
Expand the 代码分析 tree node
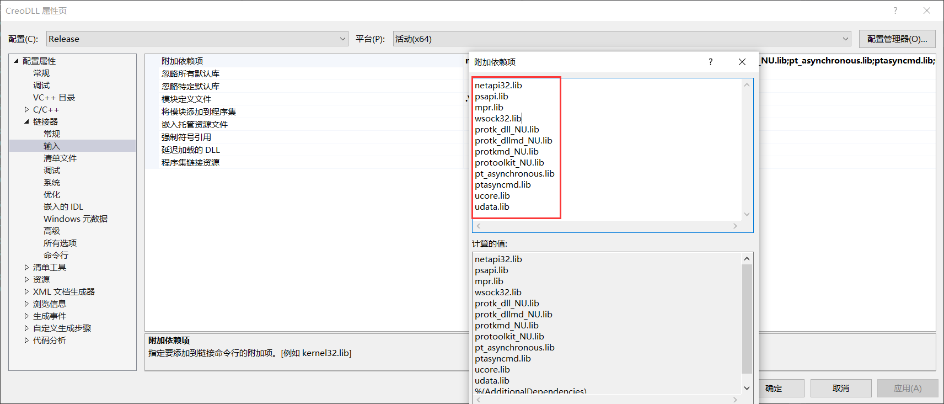[x=26, y=340]
